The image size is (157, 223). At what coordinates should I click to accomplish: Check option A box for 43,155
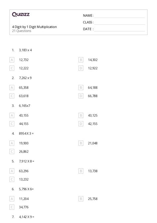(x=12, y=115)
